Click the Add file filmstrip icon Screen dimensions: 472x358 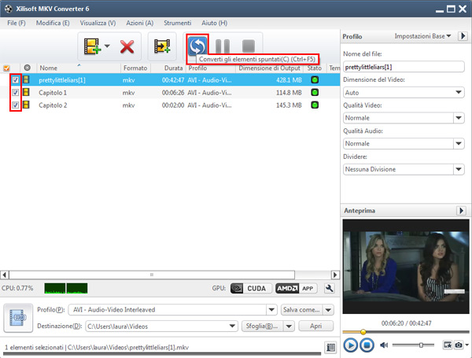click(x=92, y=46)
